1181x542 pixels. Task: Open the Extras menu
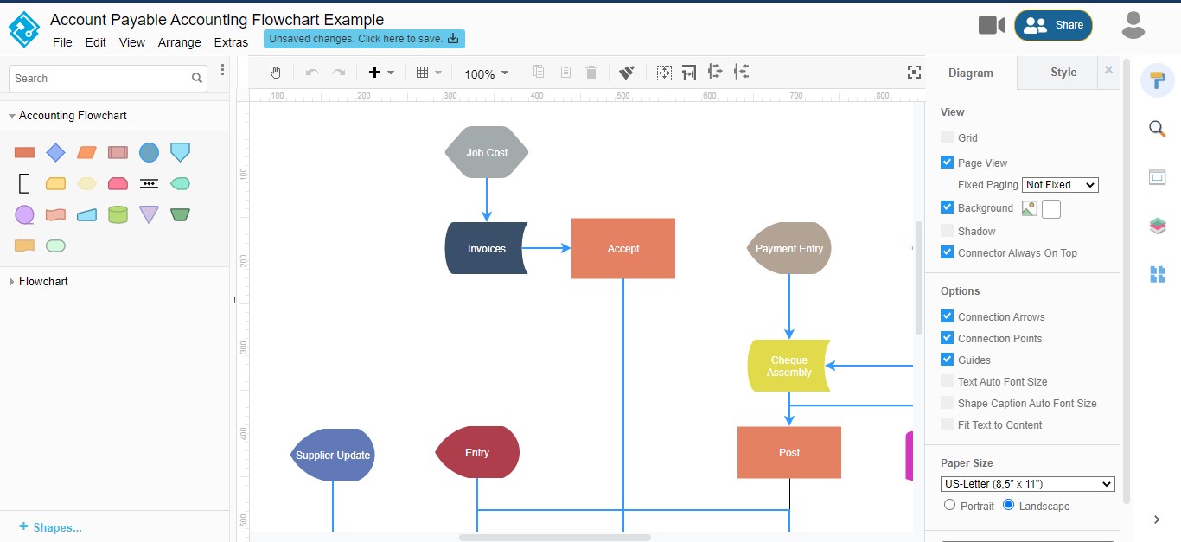[x=231, y=41]
